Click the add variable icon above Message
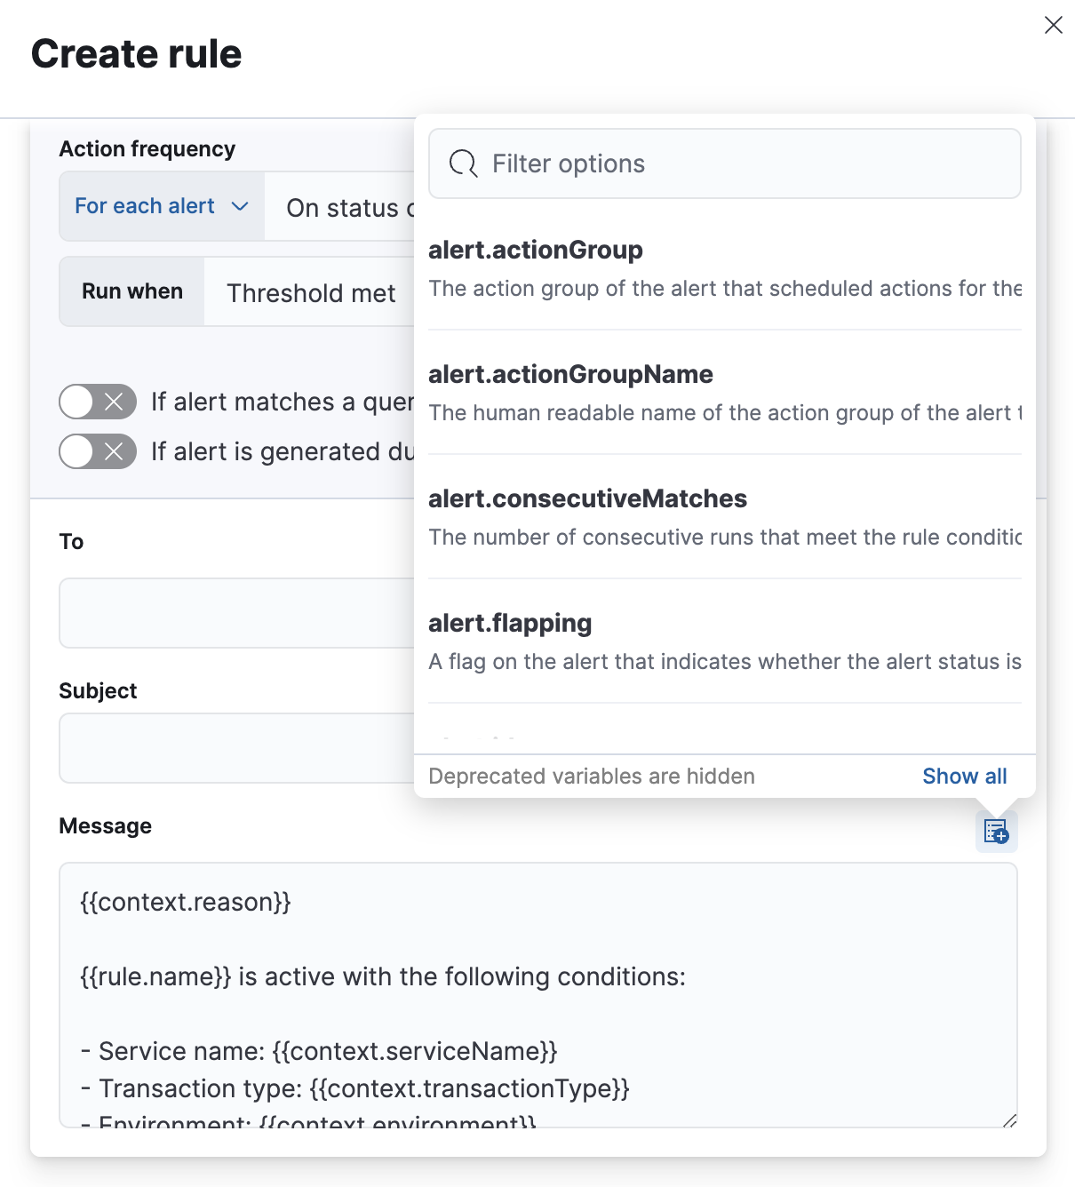The height and width of the screenshot is (1187, 1075). pos(996,832)
